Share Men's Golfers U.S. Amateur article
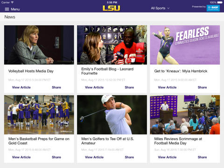 (x=129, y=157)
